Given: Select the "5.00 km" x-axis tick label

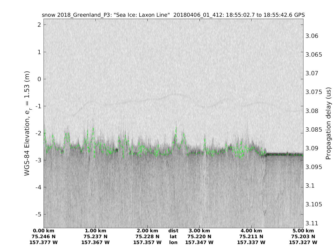Looking at the screenshot, I should (x=303, y=231).
